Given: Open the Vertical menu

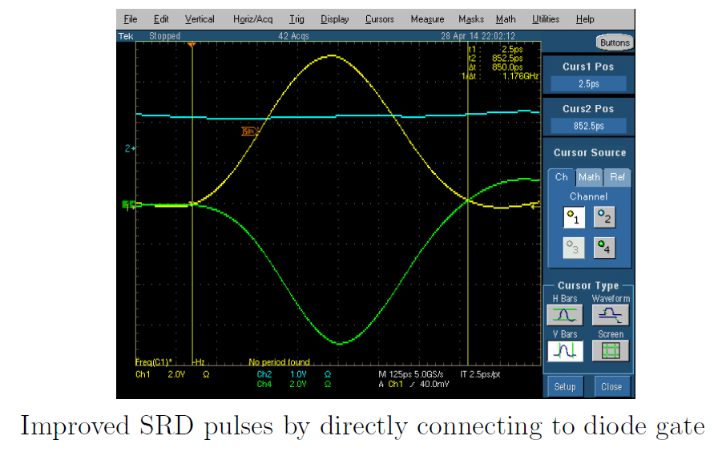Looking at the screenshot, I should click(x=200, y=19).
